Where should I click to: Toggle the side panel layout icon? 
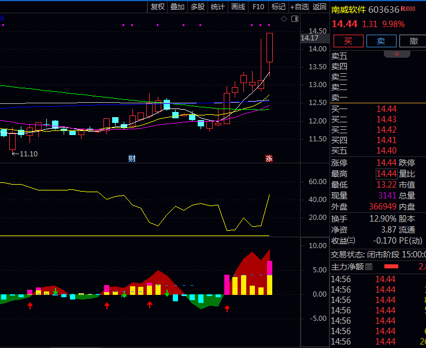tap(295, 19)
